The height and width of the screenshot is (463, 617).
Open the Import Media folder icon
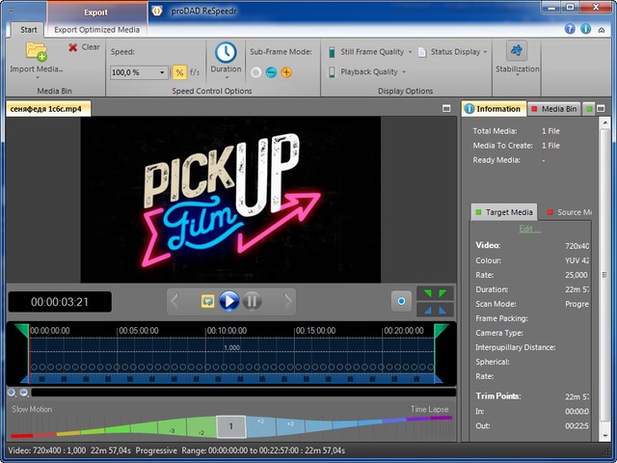click(x=37, y=51)
